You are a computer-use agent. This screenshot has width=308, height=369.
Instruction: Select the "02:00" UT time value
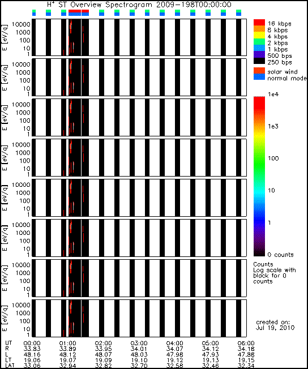point(103,344)
